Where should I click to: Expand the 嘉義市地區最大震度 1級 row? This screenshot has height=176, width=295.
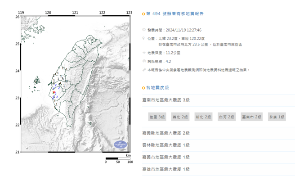(x=219, y=157)
